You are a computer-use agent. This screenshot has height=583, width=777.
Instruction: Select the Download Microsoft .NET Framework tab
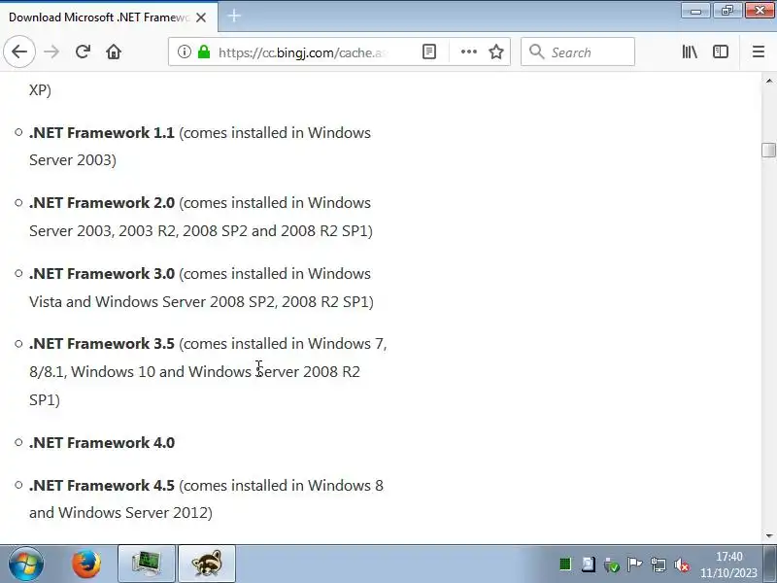[x=109, y=17]
